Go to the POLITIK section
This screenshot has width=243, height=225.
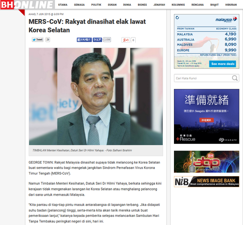click(x=96, y=5)
